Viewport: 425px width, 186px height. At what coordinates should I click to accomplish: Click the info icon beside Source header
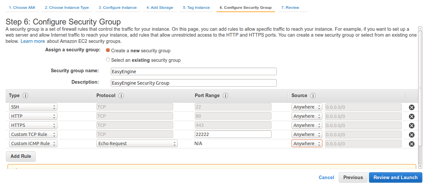(313, 96)
